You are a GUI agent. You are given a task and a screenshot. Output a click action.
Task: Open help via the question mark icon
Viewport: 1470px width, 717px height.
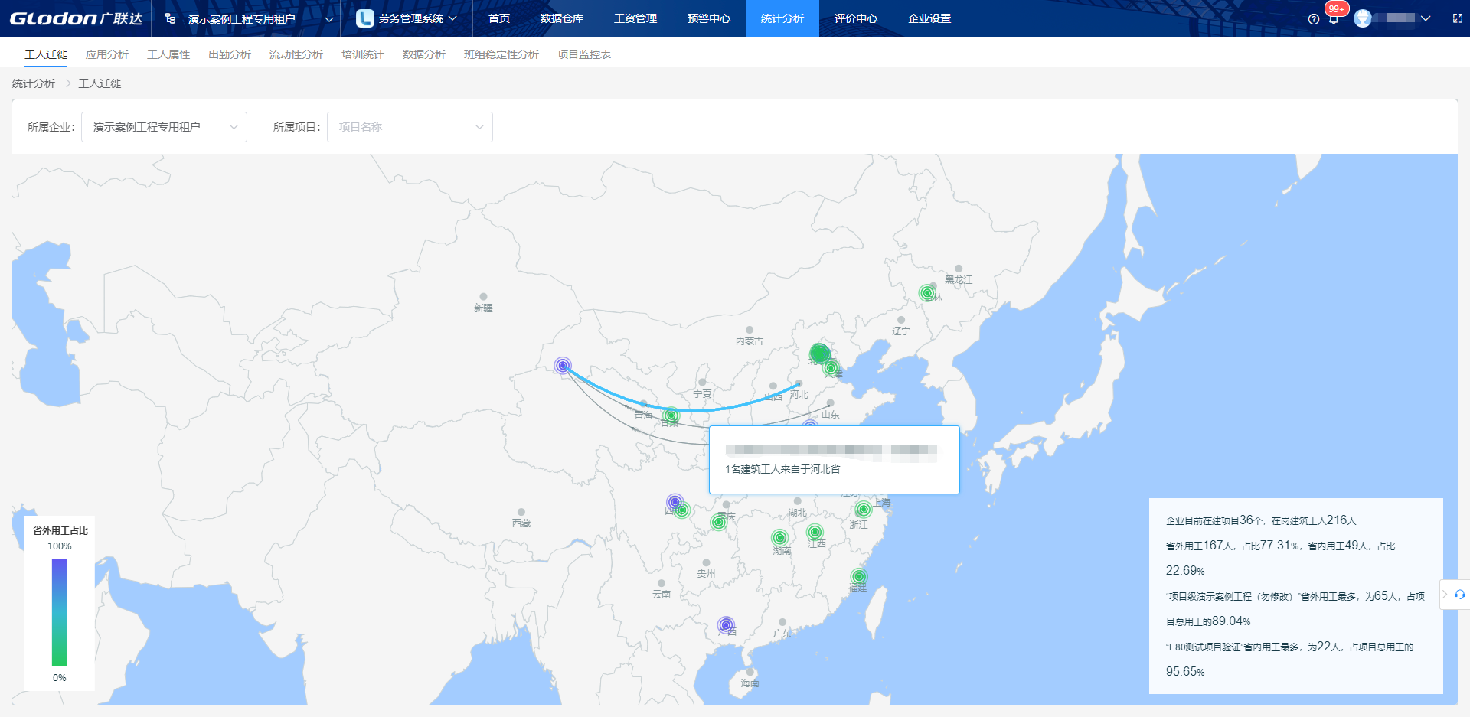[1314, 19]
